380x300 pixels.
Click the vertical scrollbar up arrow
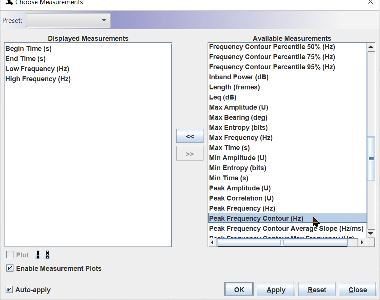point(371,47)
